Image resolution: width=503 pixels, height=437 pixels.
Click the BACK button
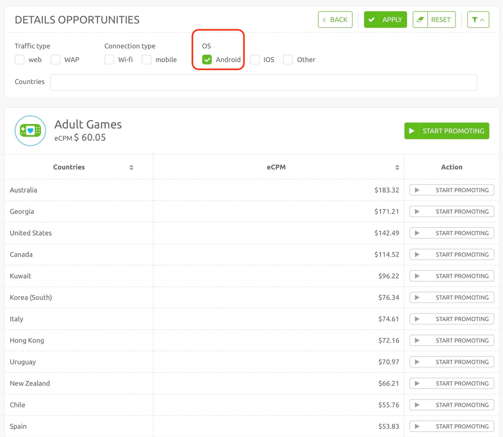[335, 19]
